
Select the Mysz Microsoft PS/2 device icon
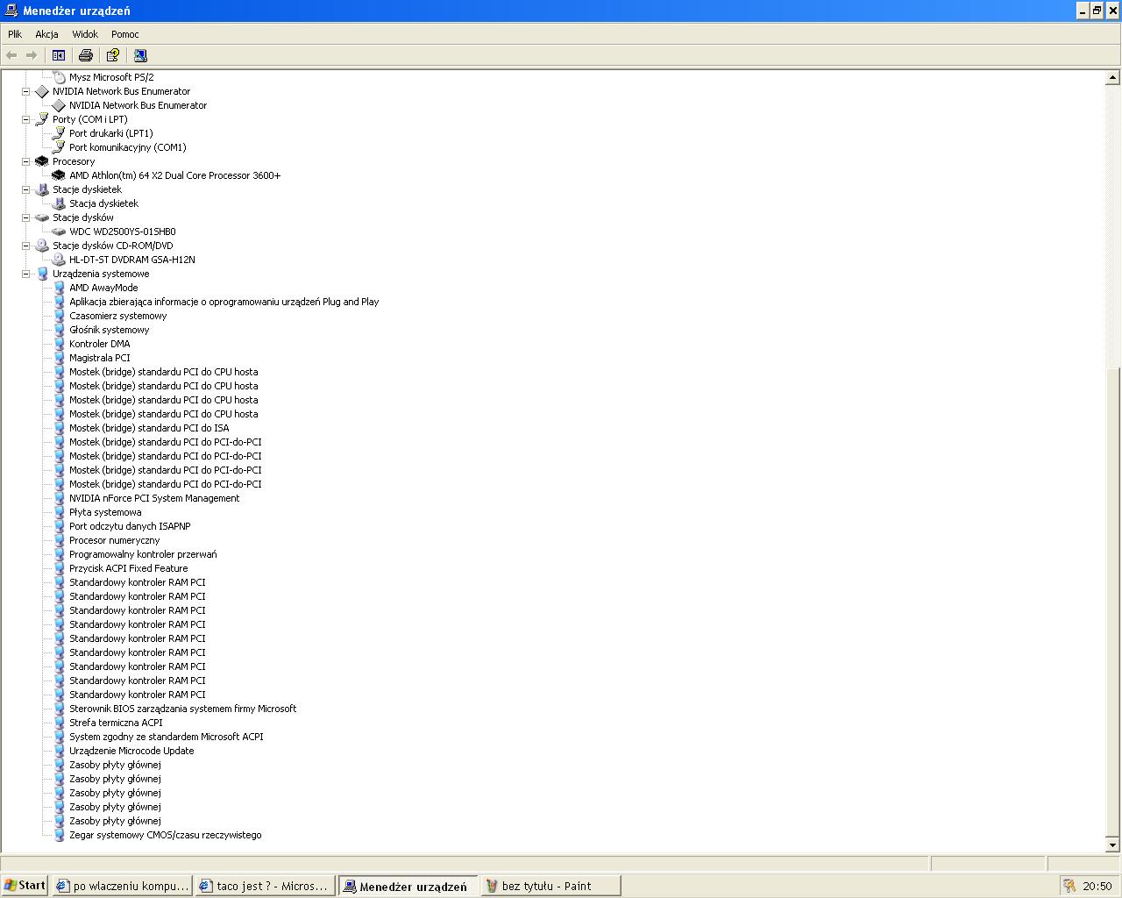(59, 77)
